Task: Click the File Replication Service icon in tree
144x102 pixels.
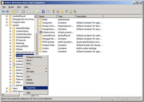Action: click(14, 73)
